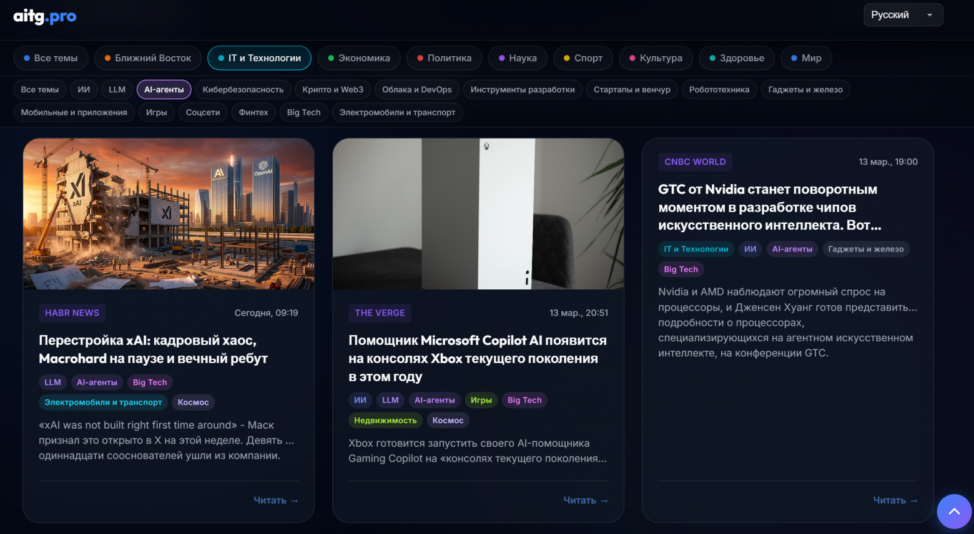
Task: Click the summary starting Nvidia и AMD наблюдают
Action: [788, 323]
